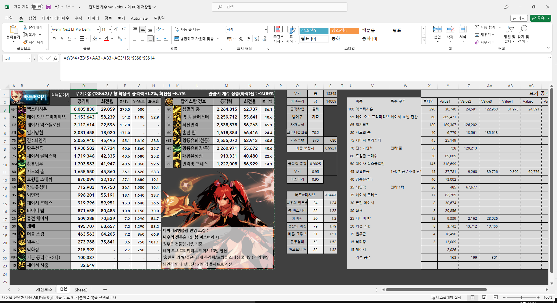The height and width of the screenshot is (303, 557).
Task: Open the Automate ribbon tab
Action: coord(139,18)
